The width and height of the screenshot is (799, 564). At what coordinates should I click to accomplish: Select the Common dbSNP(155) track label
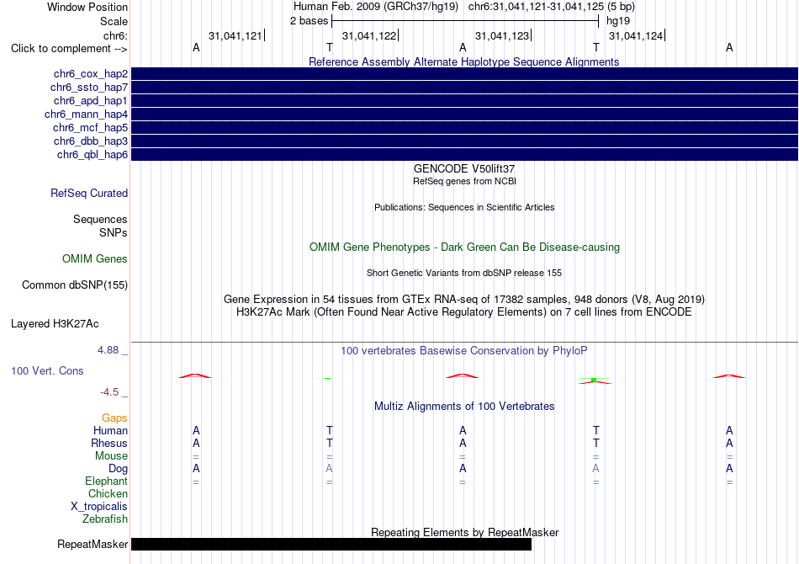74,285
